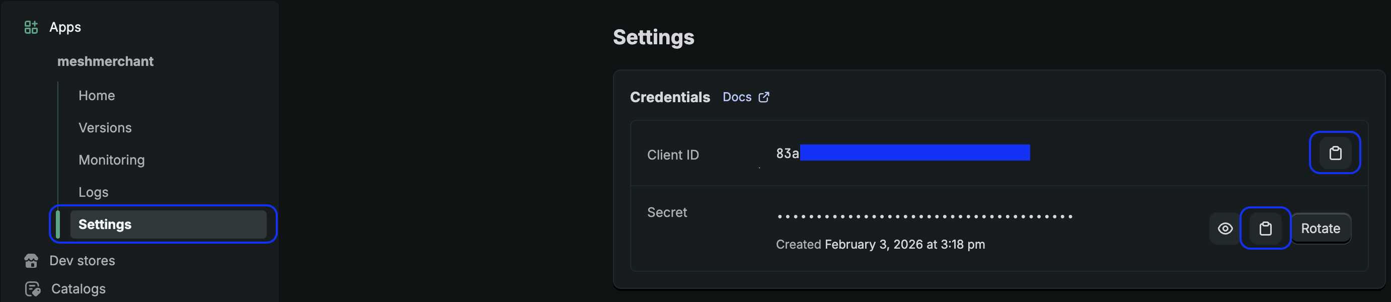This screenshot has width=1391, height=302.
Task: Toggle Secret visibility off after viewing
Action: [1225, 228]
